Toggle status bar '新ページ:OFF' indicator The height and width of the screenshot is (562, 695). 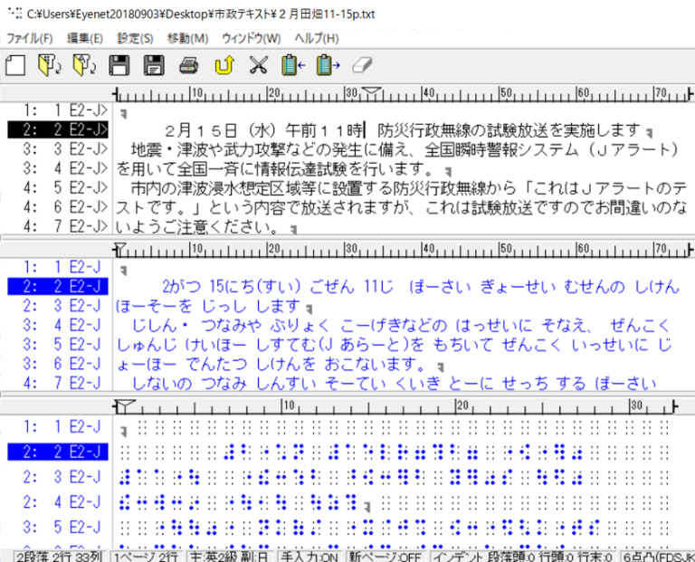[x=385, y=557]
